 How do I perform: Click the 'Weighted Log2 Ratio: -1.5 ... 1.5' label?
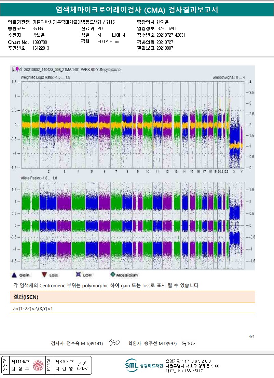pos(45,77)
